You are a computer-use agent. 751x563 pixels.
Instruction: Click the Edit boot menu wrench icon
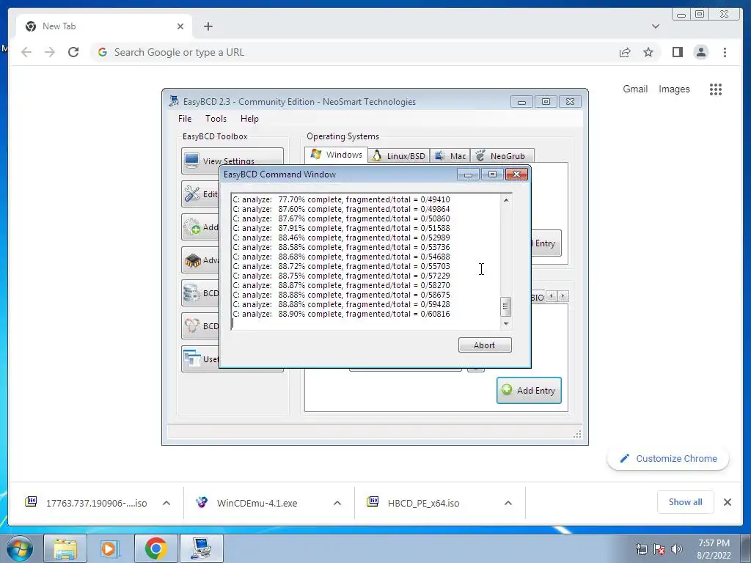pyautogui.click(x=192, y=194)
